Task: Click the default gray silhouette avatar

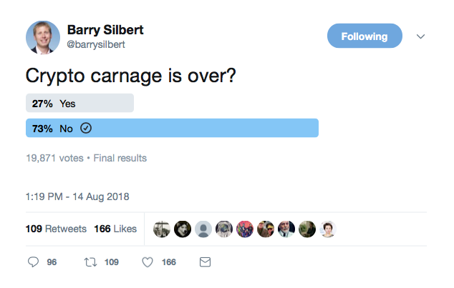Action: pos(203,229)
